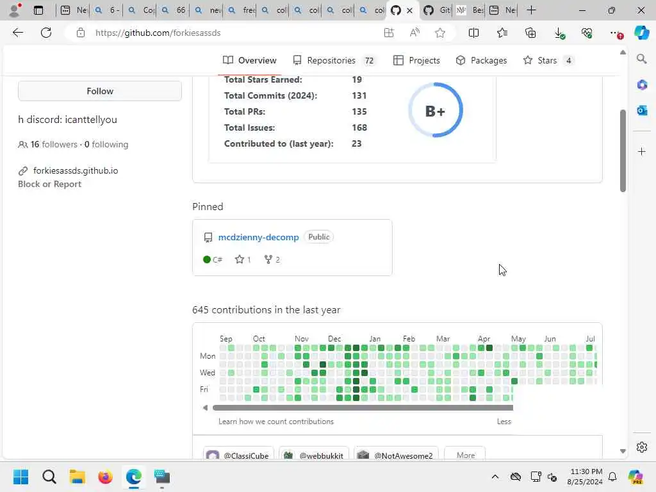Open the browser profile avatar
The height and width of the screenshot is (492, 656).
pyautogui.click(x=15, y=10)
